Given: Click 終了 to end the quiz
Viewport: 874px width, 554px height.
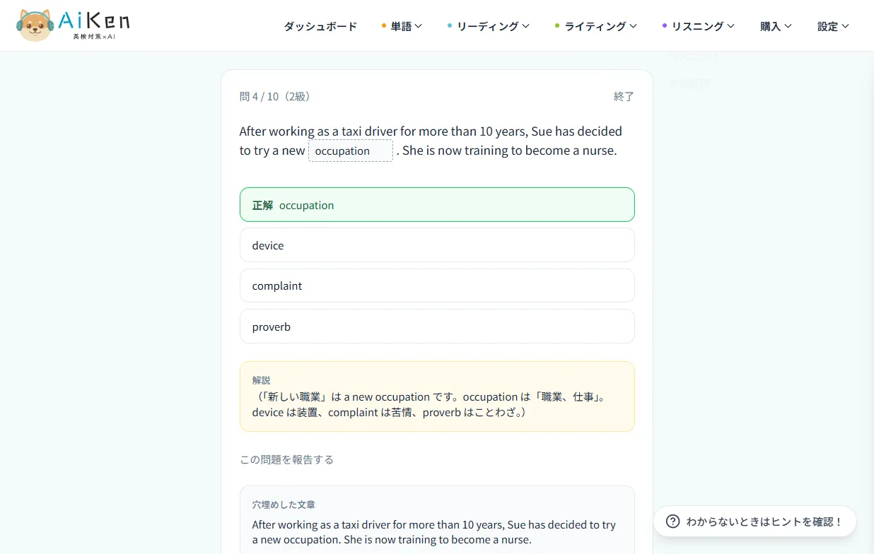Looking at the screenshot, I should click(624, 96).
